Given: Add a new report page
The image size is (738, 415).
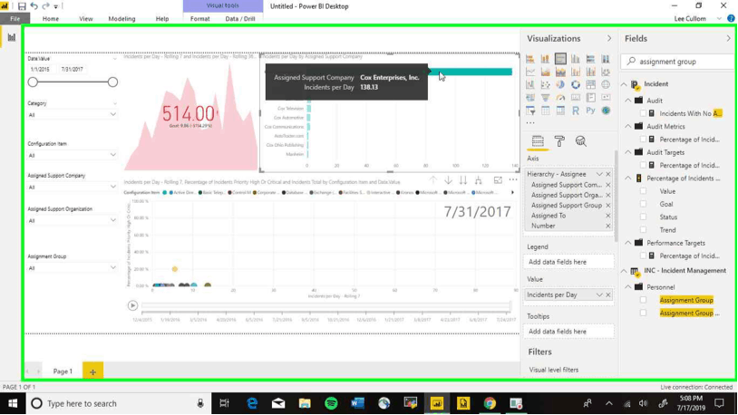Looking at the screenshot, I should (x=92, y=372).
